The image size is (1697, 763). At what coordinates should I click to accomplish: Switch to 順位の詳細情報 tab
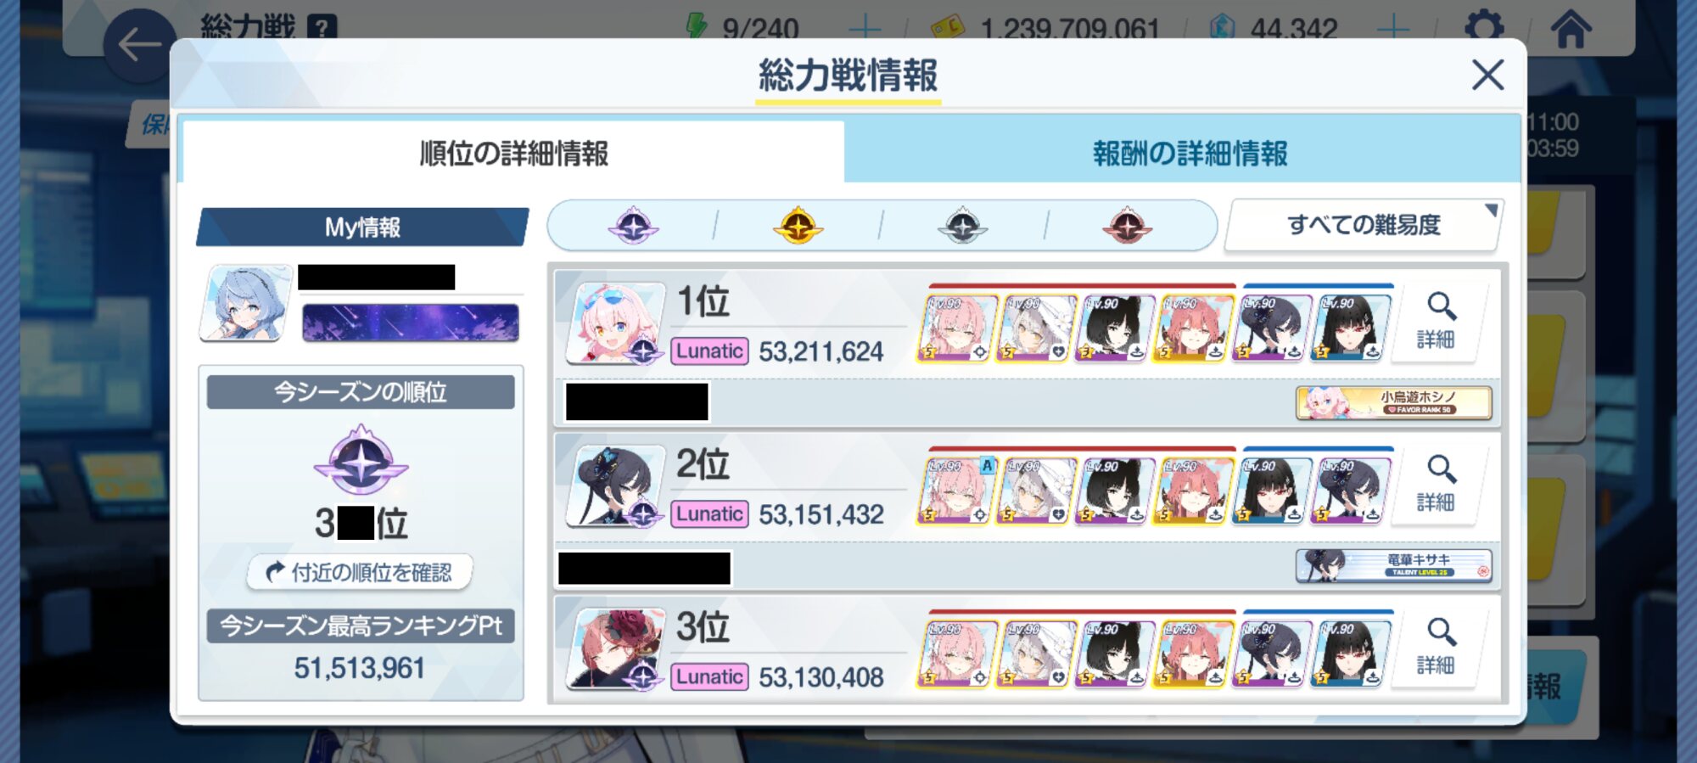[x=513, y=154]
